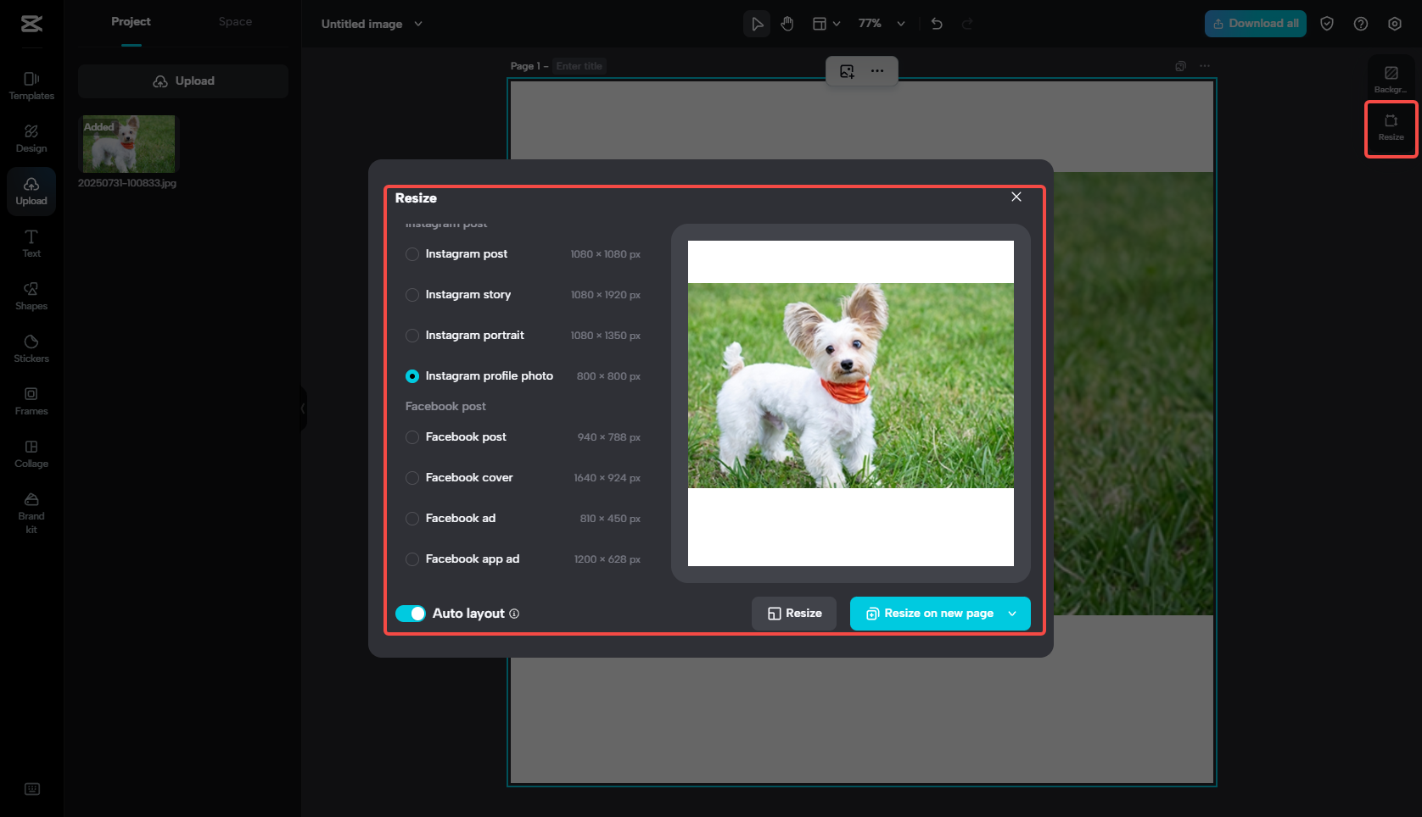
Task: Open page more options ellipsis at top right
Action: point(1205,66)
